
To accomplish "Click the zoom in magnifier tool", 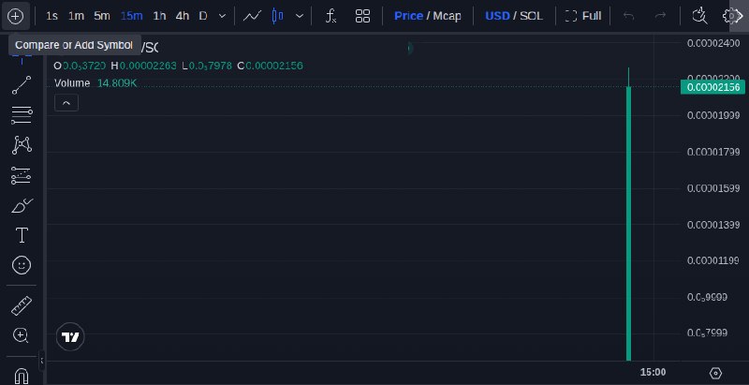I will tap(21, 335).
